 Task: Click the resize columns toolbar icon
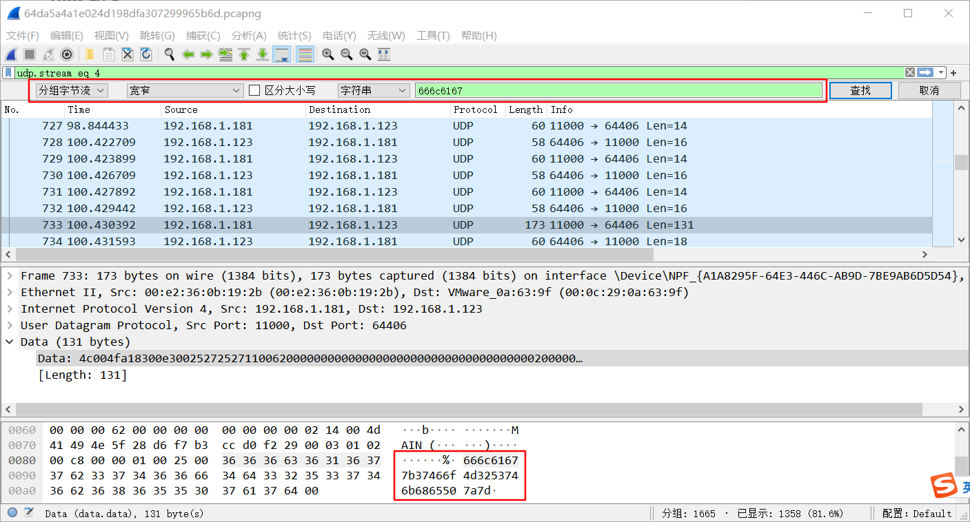point(384,54)
